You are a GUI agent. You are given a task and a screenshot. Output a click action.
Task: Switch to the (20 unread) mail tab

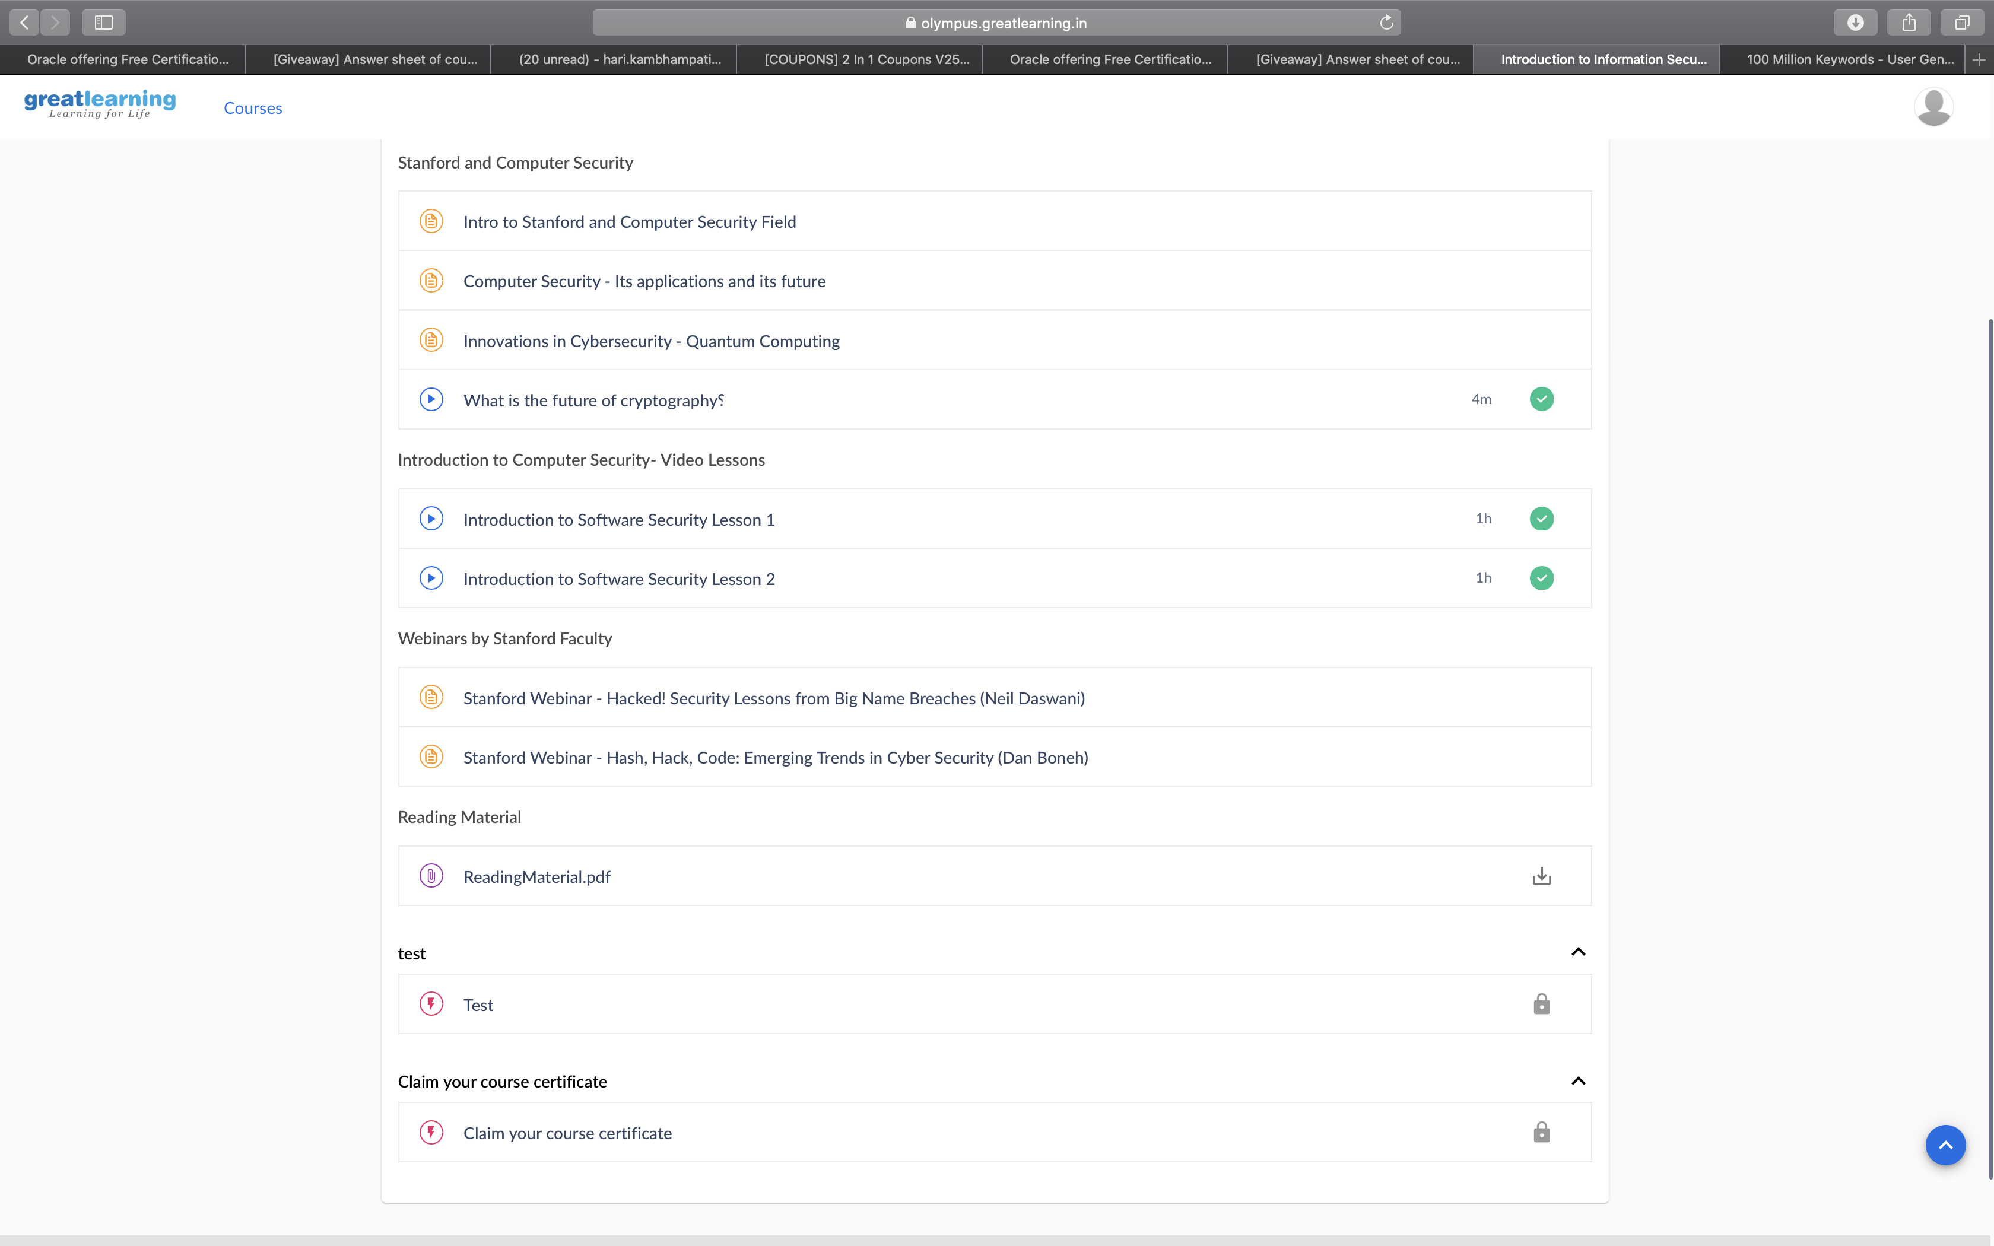(x=620, y=59)
